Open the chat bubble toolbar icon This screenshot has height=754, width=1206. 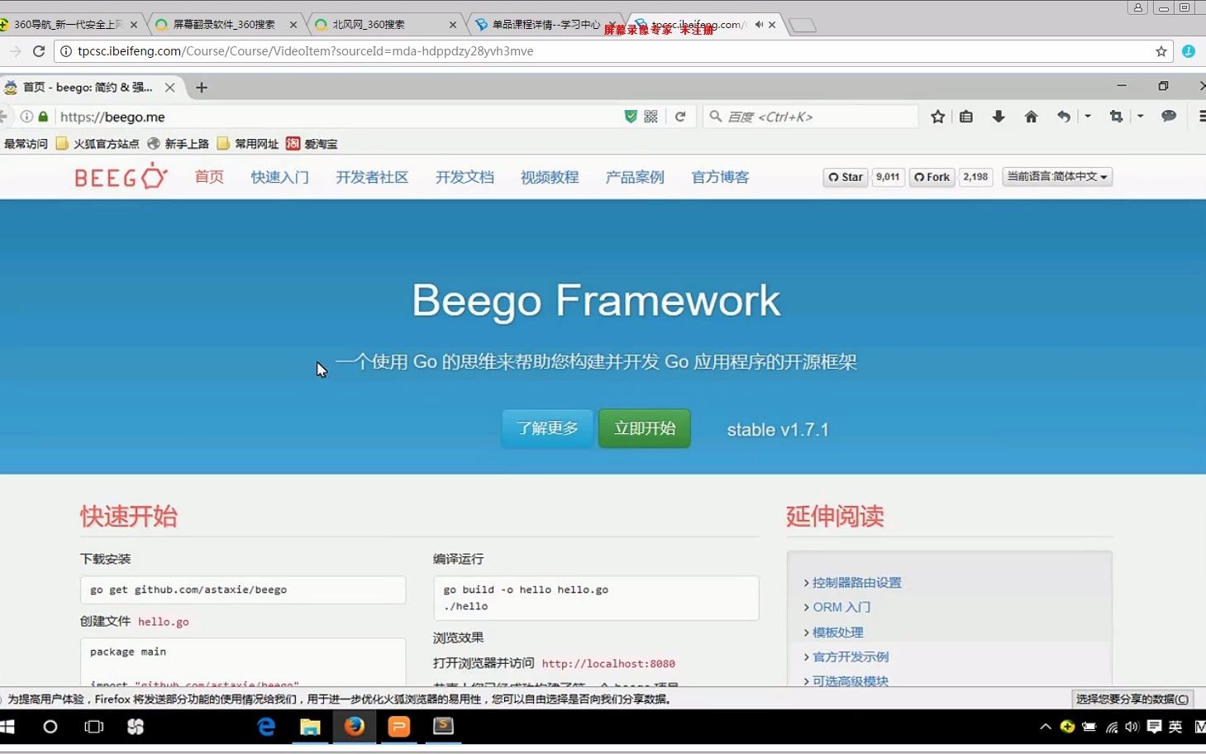click(x=1169, y=117)
